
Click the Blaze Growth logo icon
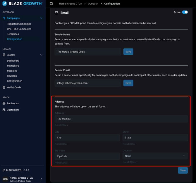(x=4, y=4)
